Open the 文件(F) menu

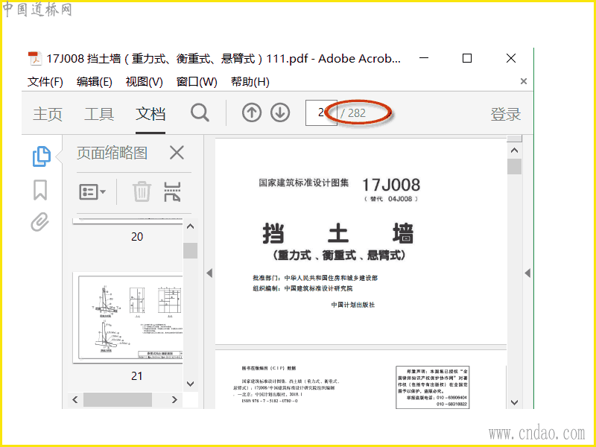[x=45, y=82]
